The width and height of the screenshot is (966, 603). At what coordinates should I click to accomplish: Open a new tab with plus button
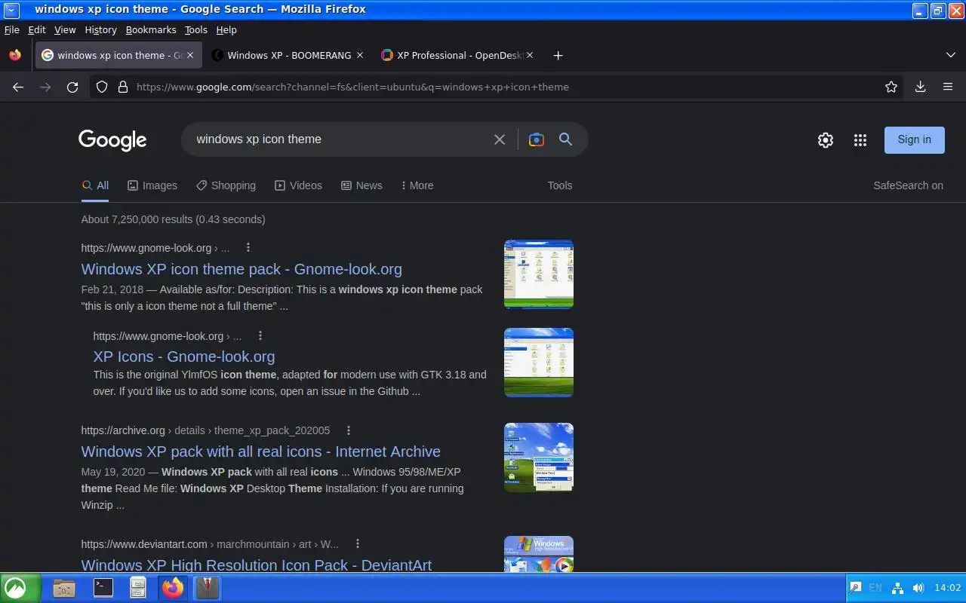558,55
